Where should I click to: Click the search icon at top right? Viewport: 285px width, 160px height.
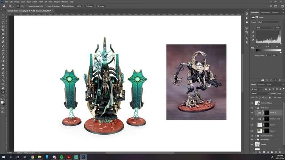271,6
